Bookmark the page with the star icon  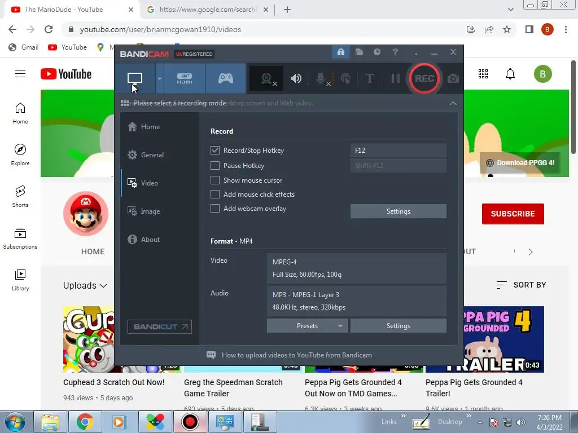[507, 29]
